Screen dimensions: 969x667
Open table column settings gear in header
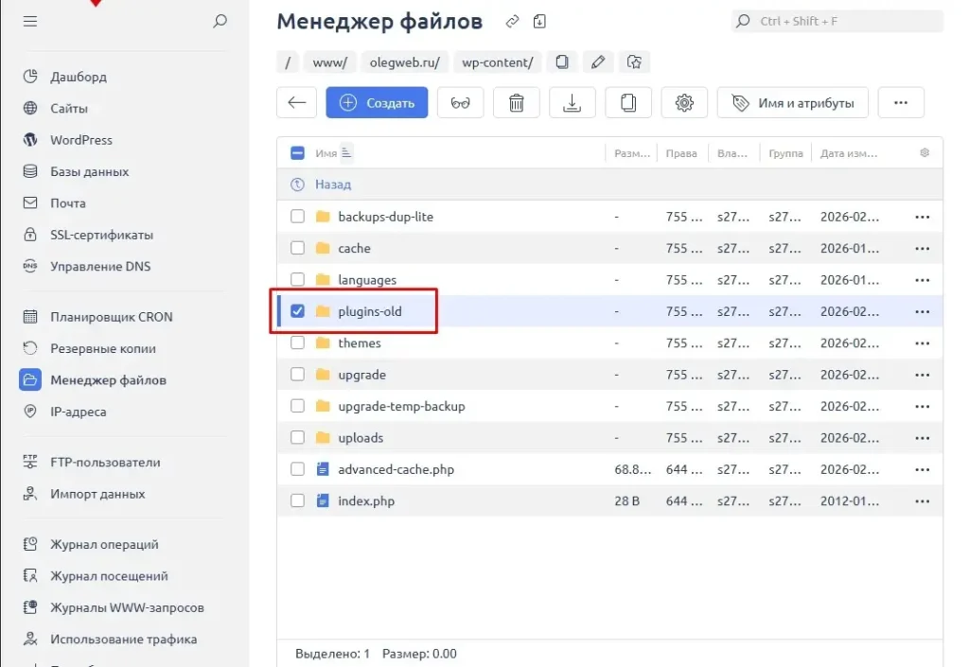coord(925,152)
